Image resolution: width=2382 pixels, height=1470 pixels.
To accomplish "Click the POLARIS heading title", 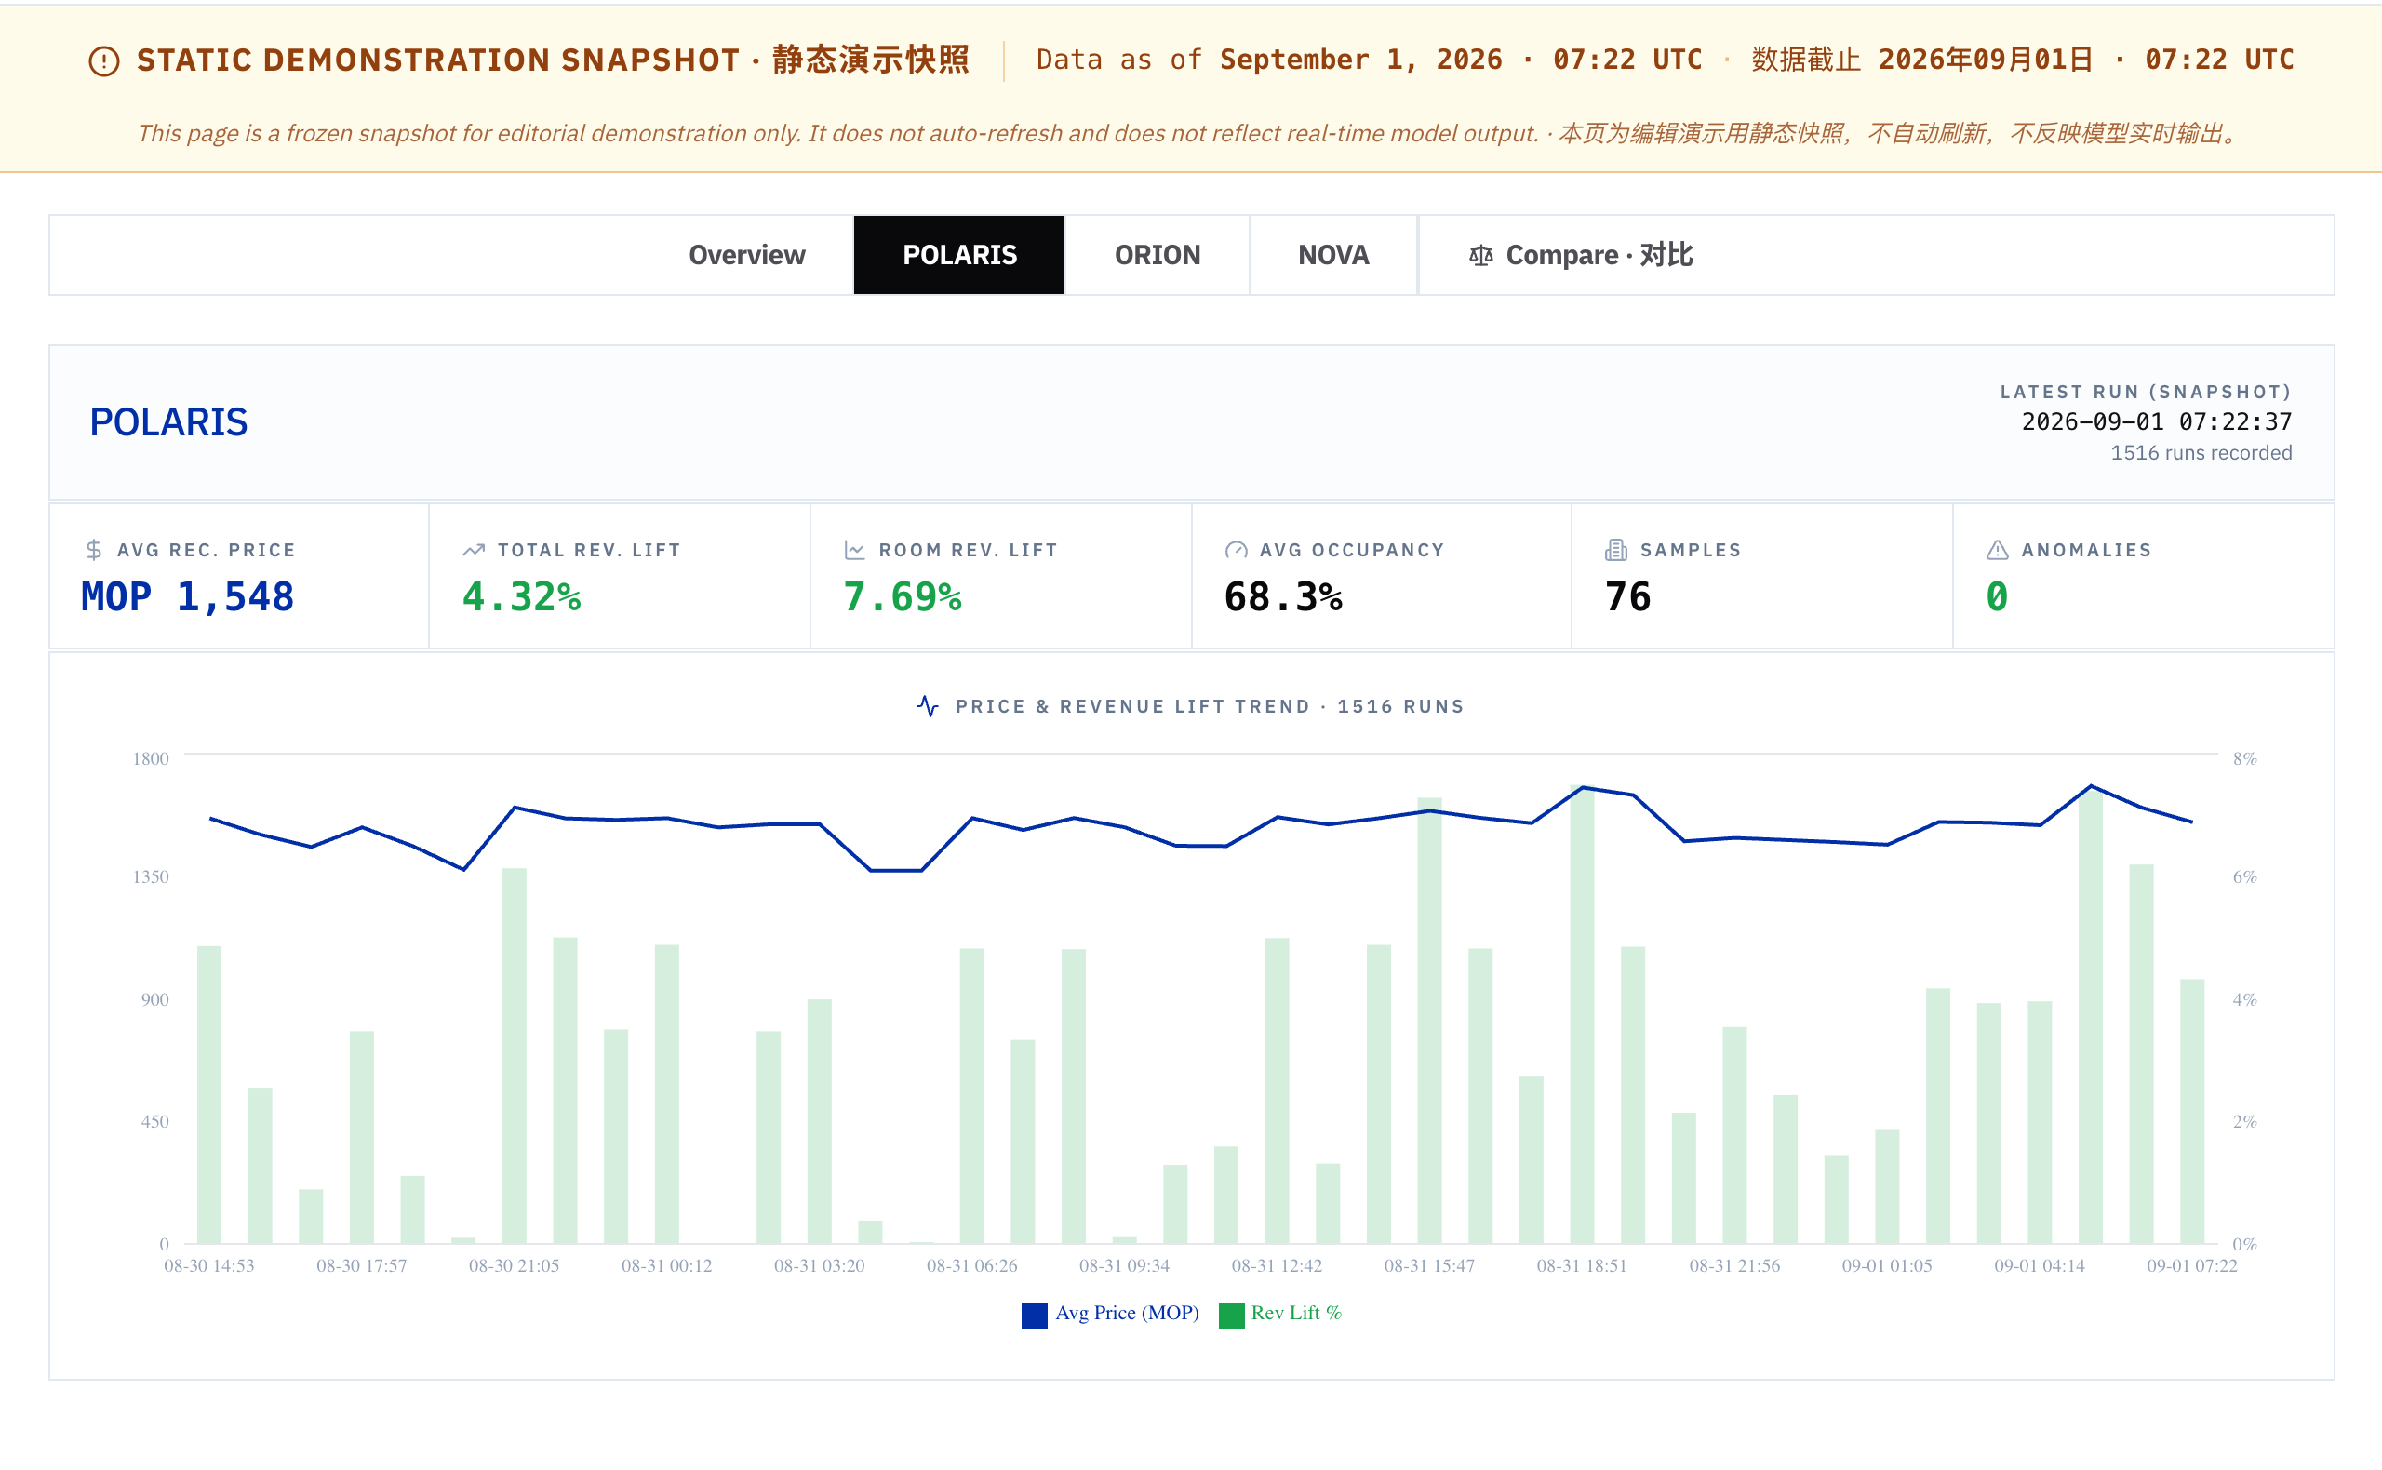I will click(169, 422).
